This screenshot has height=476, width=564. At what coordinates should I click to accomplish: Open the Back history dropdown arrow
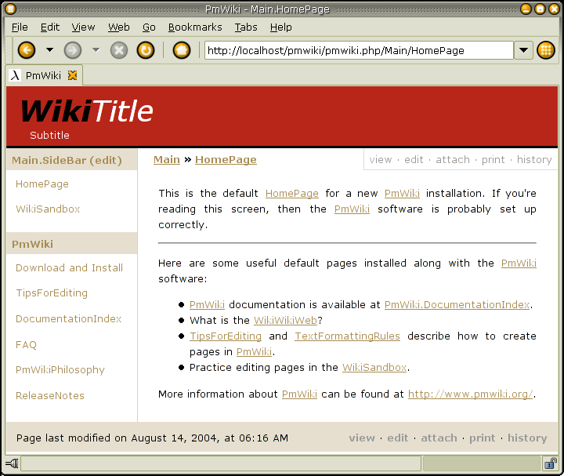pos(49,49)
